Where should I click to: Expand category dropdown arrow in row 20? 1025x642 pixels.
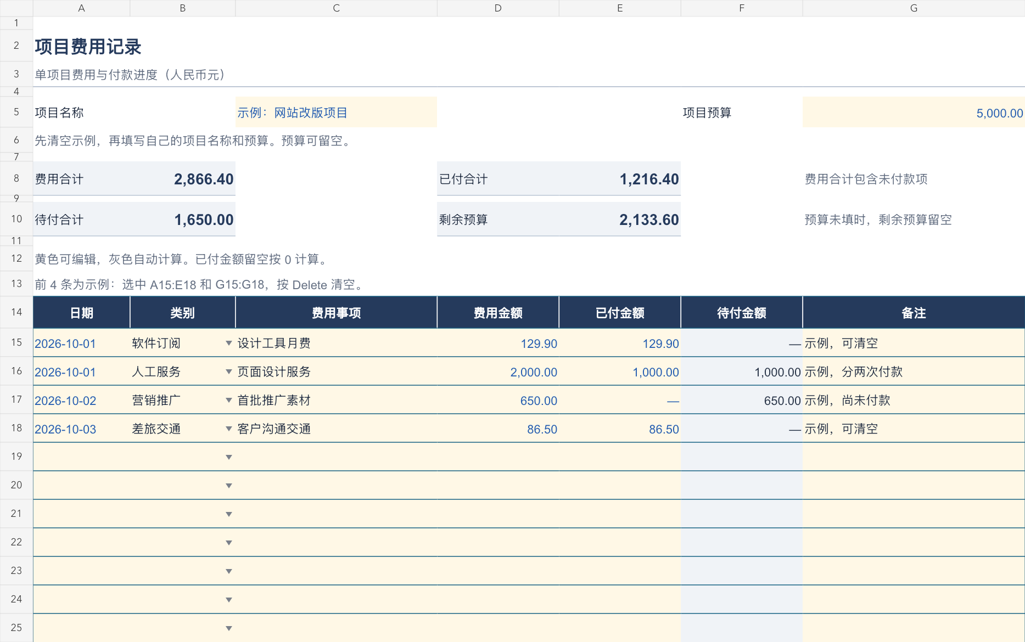(229, 486)
